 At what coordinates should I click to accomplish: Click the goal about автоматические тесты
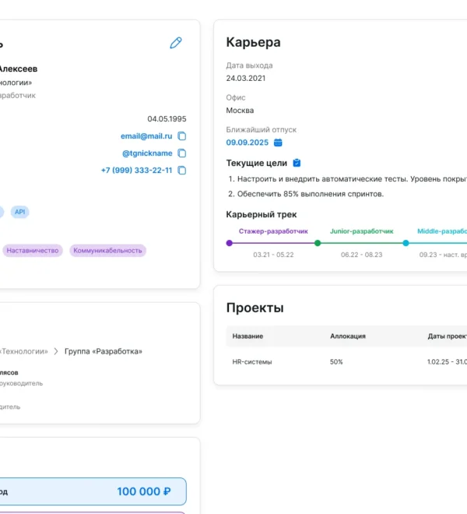(352, 179)
